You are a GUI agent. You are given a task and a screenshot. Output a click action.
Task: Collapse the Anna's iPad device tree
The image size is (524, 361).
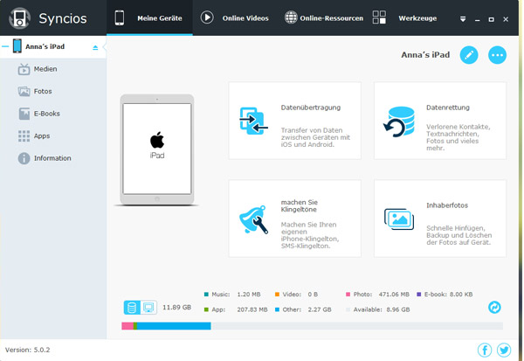pyautogui.click(x=5, y=46)
